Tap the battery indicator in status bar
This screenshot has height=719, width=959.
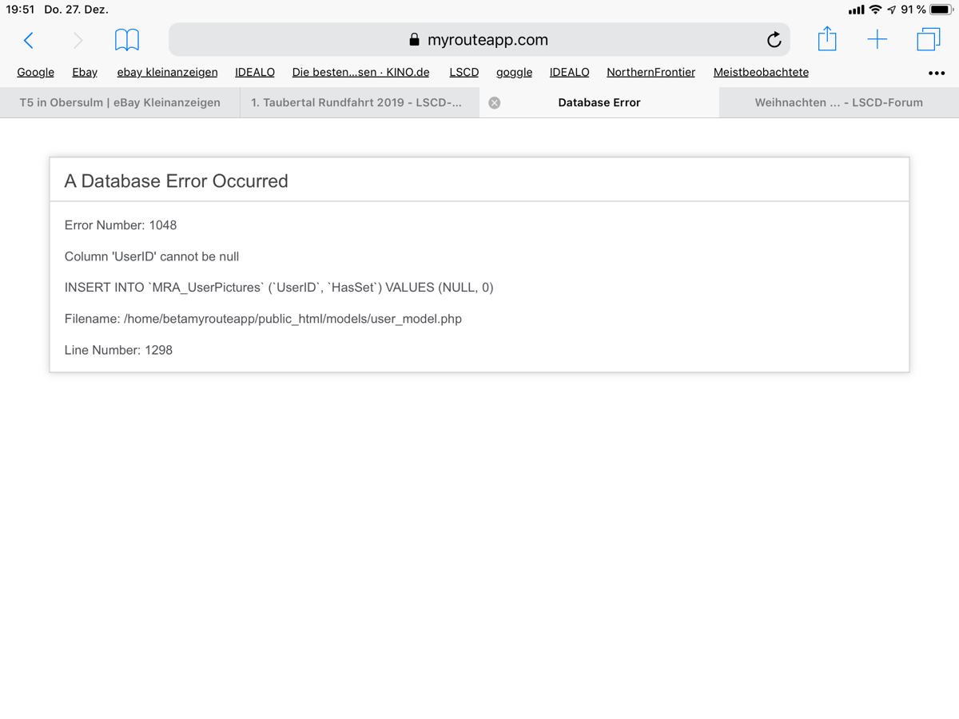(x=941, y=10)
